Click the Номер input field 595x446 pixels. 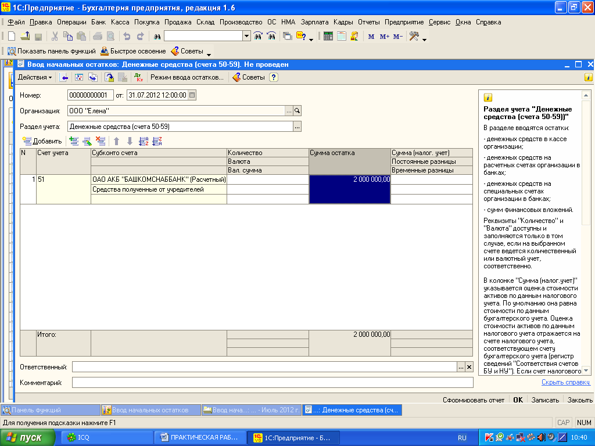[x=90, y=95]
